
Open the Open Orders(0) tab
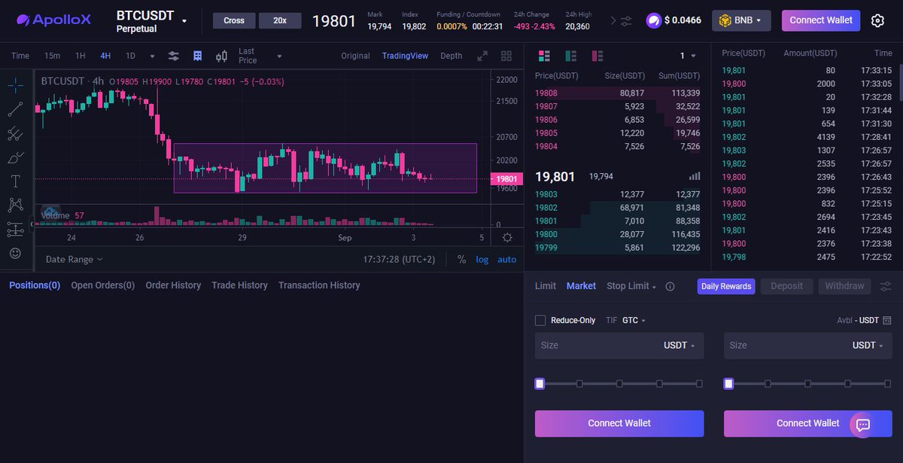point(103,285)
